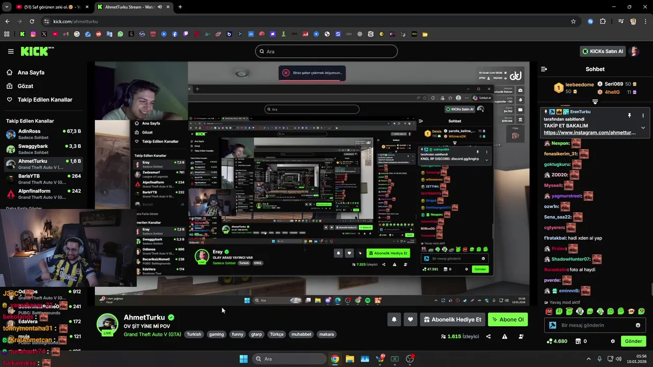
Task: Open Grand Theft Auto V (GTA) category
Action: (152, 334)
